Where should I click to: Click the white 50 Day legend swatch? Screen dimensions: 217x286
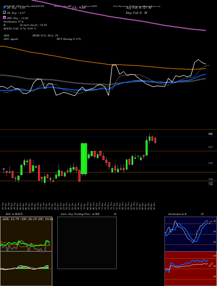point(4,13)
